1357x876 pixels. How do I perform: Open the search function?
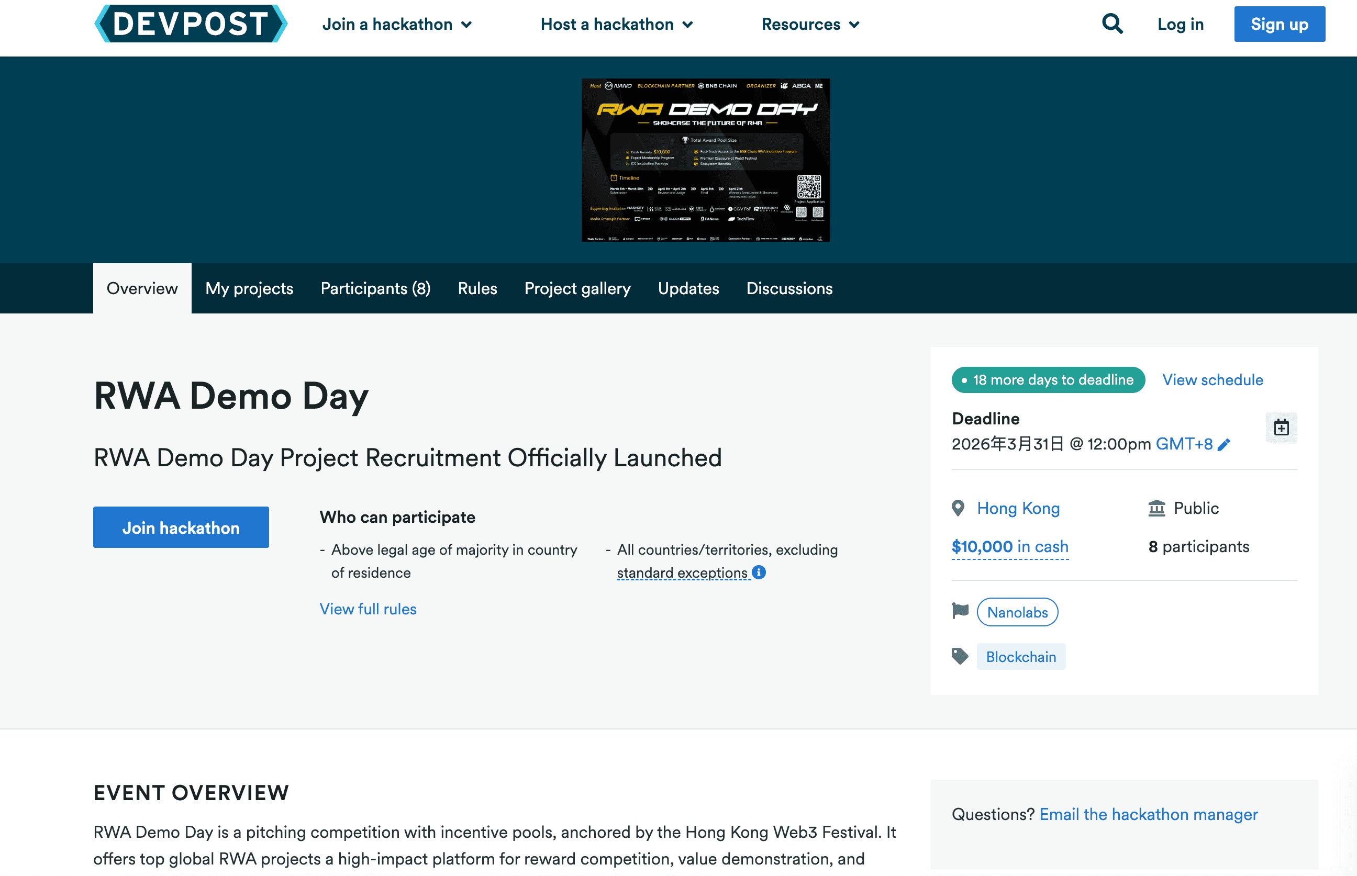click(1112, 24)
